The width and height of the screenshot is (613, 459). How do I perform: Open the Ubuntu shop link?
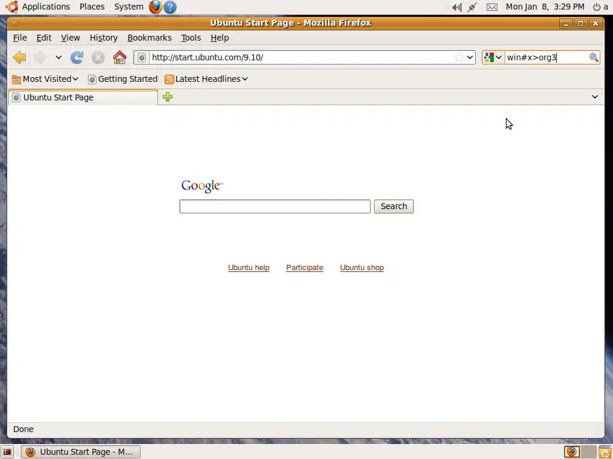click(362, 268)
